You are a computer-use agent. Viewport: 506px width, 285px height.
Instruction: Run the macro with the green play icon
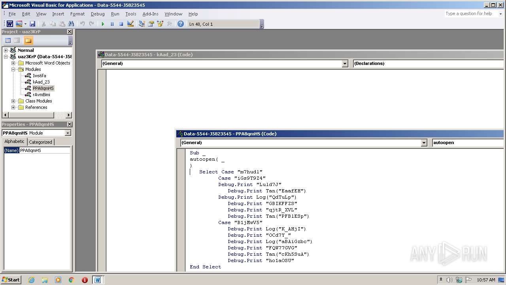(x=103, y=24)
